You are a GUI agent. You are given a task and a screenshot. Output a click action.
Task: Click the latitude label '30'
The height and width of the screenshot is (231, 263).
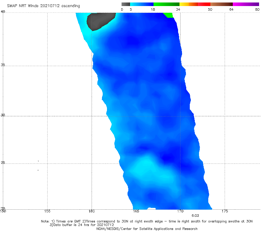click(x=3, y=115)
